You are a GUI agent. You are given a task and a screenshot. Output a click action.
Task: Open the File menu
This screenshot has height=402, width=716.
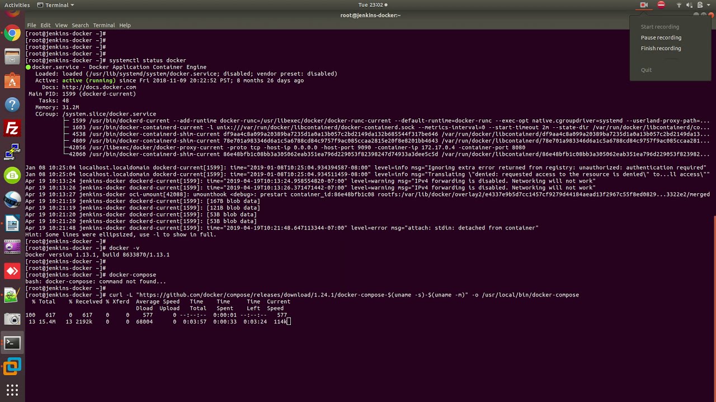tap(31, 25)
